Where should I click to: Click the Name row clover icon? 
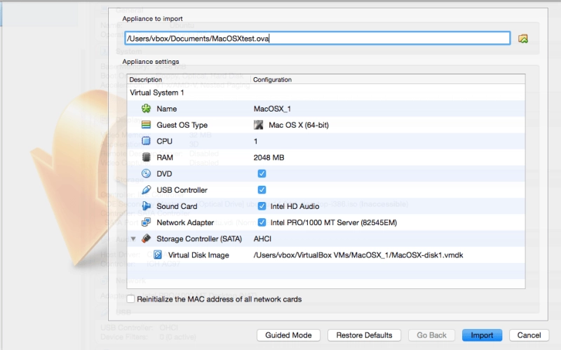tap(146, 109)
